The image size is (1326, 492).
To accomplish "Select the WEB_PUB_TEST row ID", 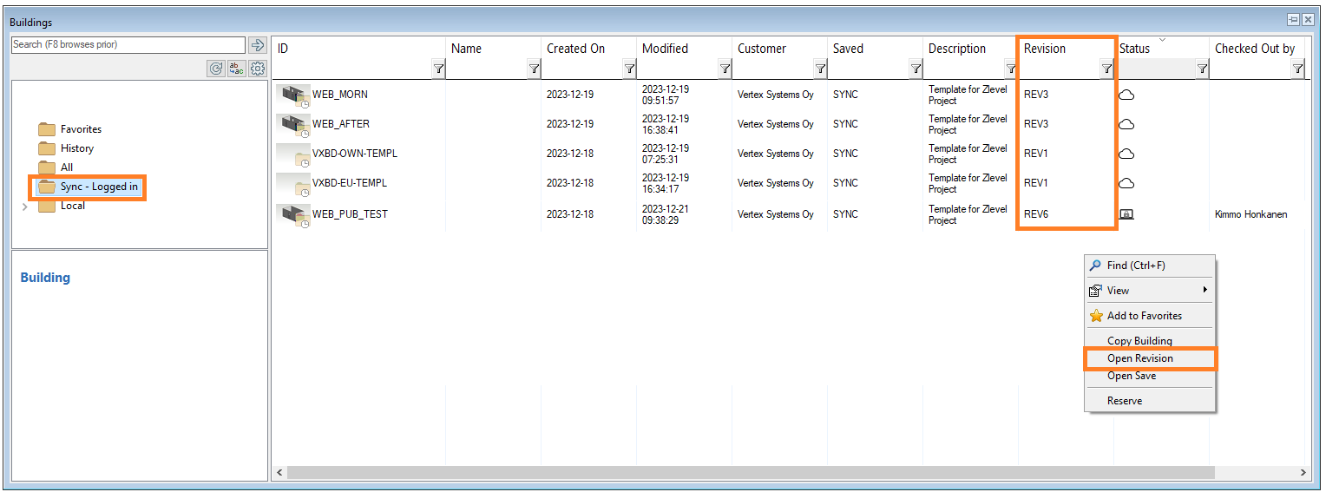I will point(350,213).
